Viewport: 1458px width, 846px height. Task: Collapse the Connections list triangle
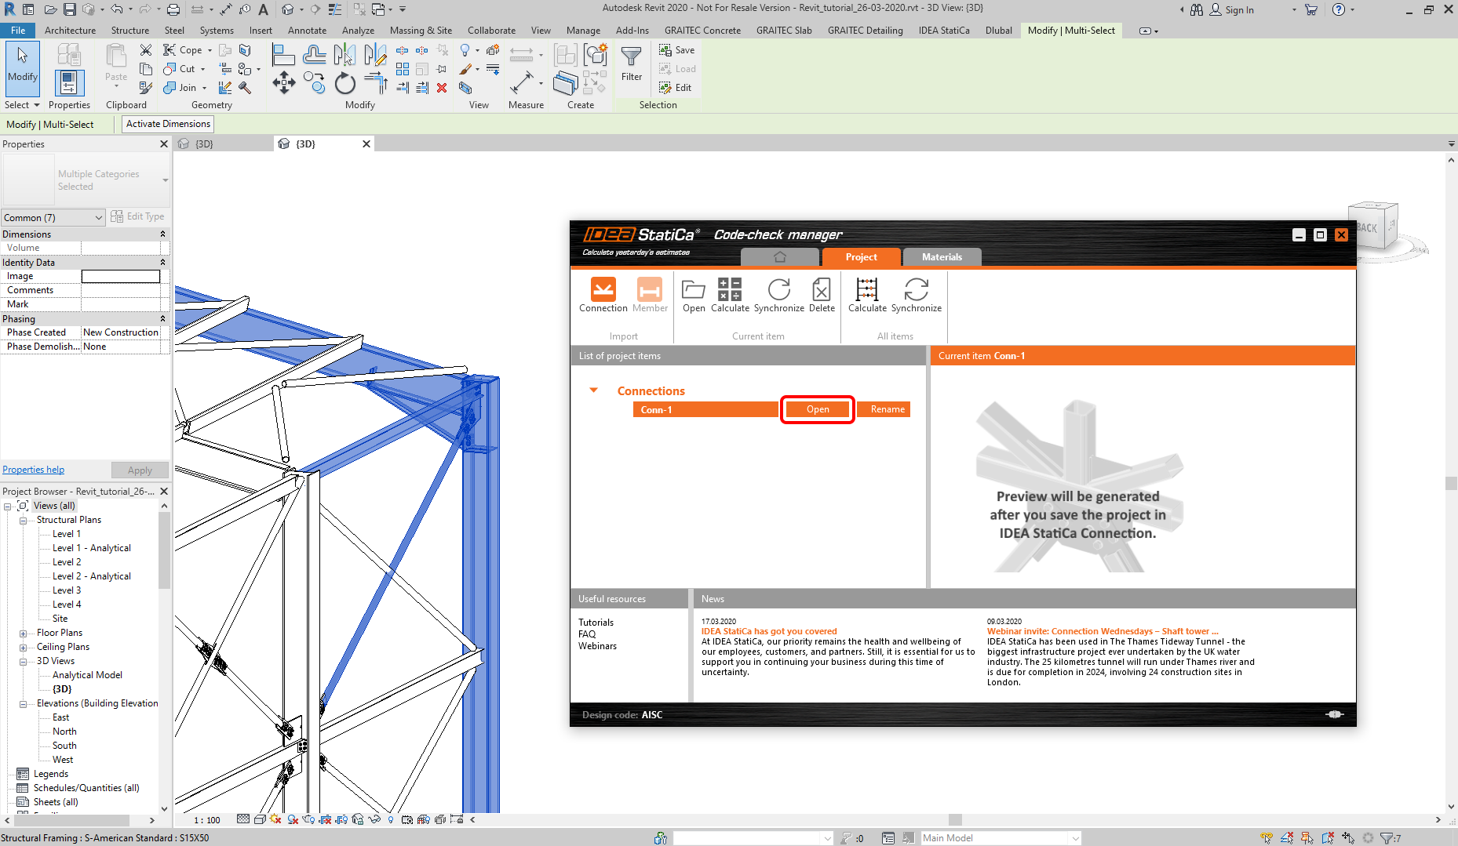point(594,390)
